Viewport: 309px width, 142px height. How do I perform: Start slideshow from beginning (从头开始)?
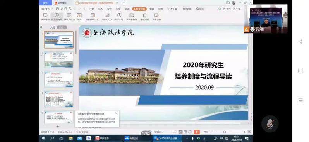click(45, 17)
